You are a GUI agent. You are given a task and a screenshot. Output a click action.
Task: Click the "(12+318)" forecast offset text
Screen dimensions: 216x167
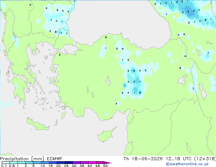tap(205, 159)
